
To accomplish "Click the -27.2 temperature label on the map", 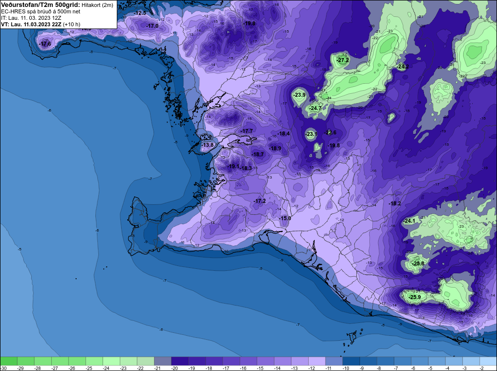I will tap(342, 60).
